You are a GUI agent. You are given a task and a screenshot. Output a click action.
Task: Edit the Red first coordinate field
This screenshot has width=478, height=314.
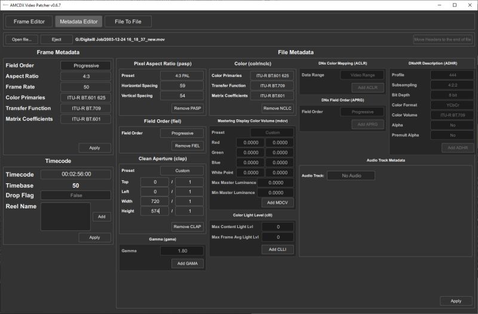click(250, 143)
